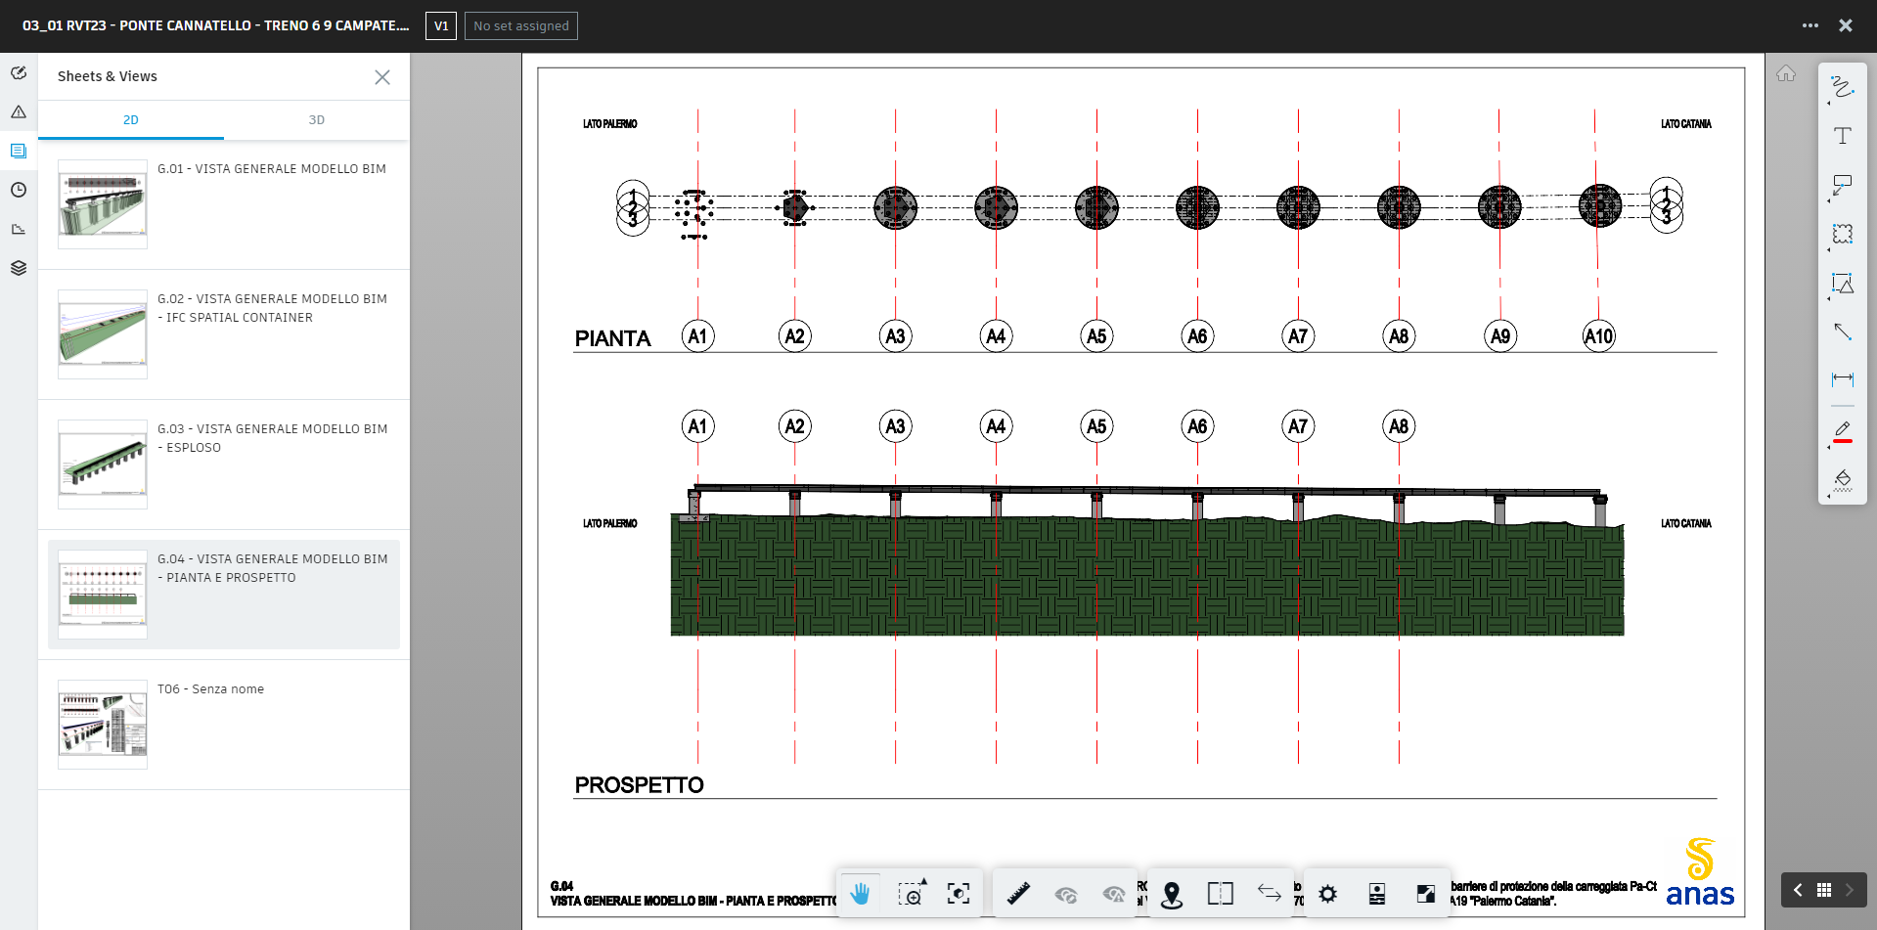Select the Pan hand tool

860,894
